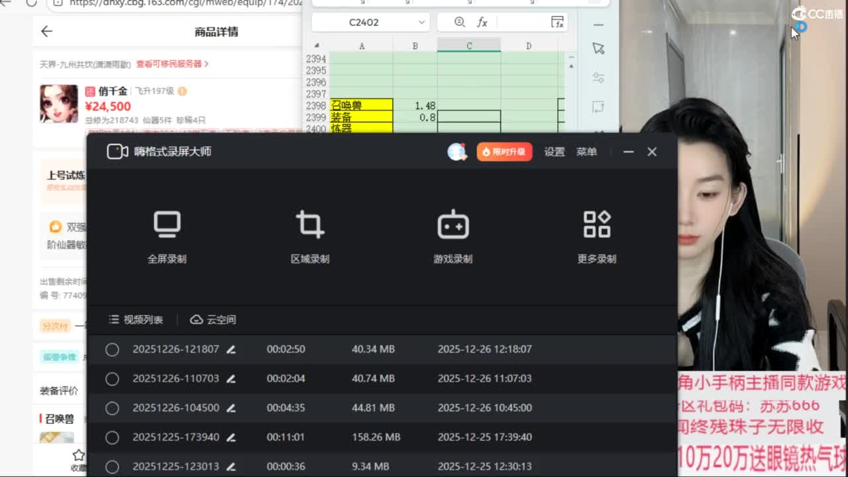Click the zoom magnifier in formula bar
848x477 pixels.
(459, 23)
